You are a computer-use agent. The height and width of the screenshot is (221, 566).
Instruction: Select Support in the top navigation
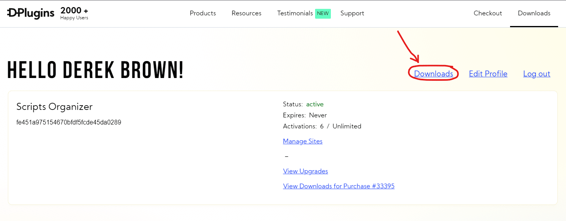(x=352, y=13)
